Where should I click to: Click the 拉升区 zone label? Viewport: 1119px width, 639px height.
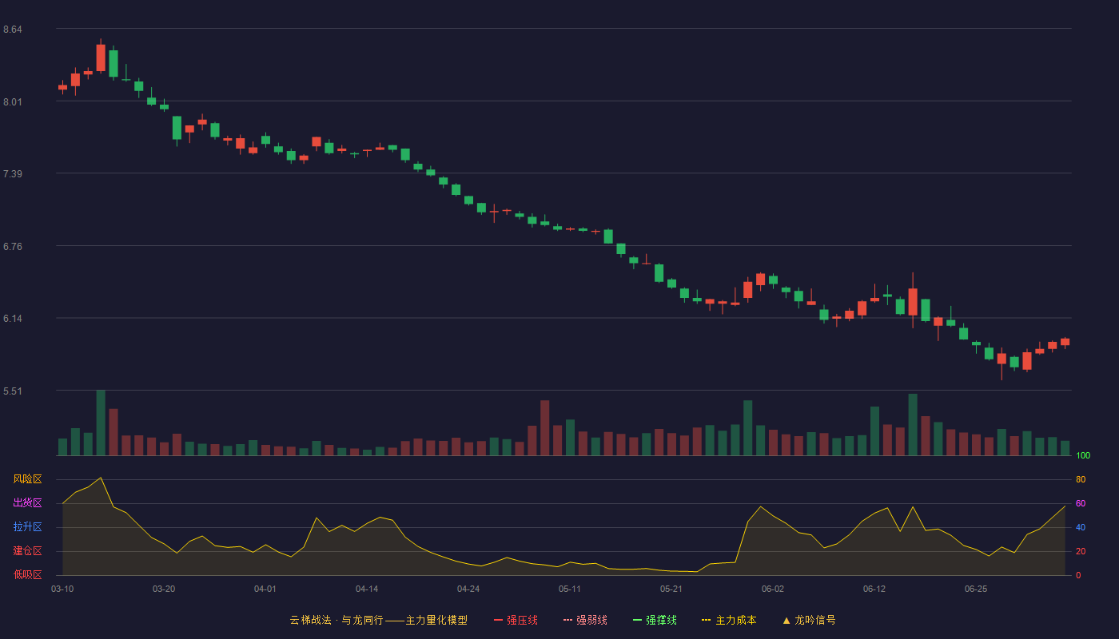pyautogui.click(x=27, y=527)
